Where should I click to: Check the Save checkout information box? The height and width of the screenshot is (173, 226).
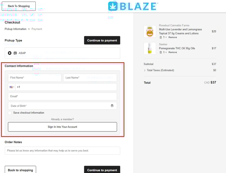[x=10, y=113]
